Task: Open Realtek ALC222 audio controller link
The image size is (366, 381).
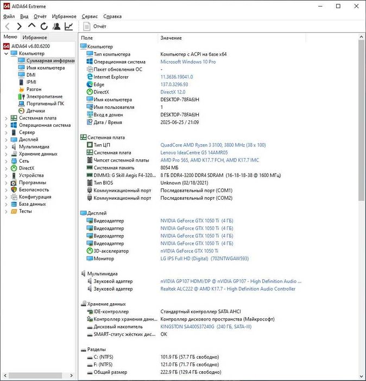Action: [x=228, y=288]
